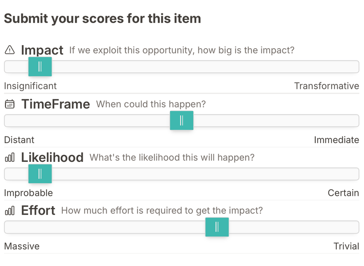Viewport: 364px width, 266px height.
Task: Click the Improbable label under Likelihood
Action: pos(29,193)
